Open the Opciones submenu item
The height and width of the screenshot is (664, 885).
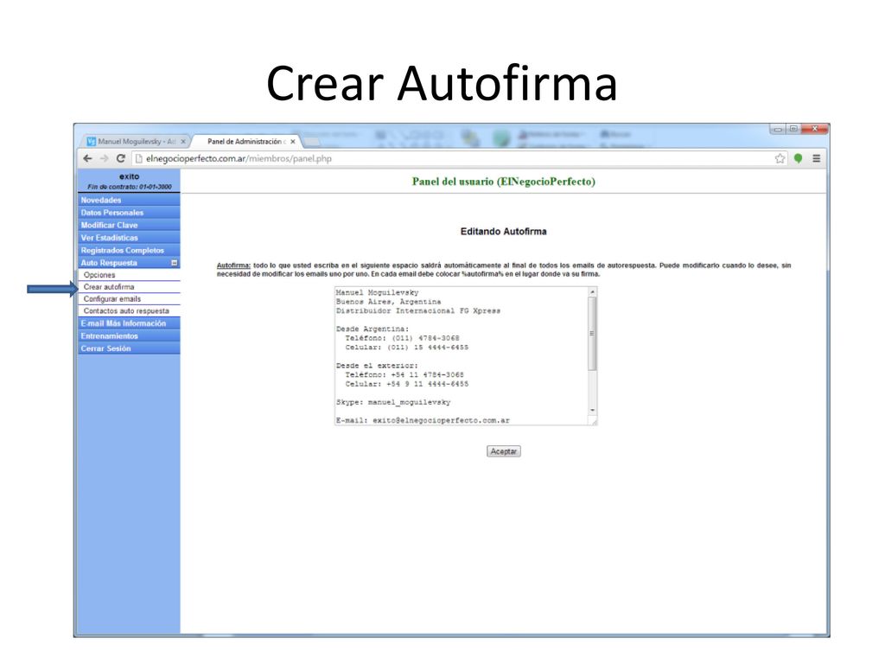pyautogui.click(x=129, y=275)
